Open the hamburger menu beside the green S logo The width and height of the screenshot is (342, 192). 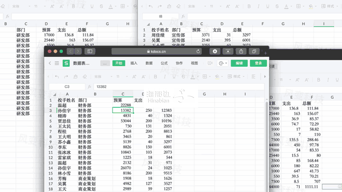57,63
